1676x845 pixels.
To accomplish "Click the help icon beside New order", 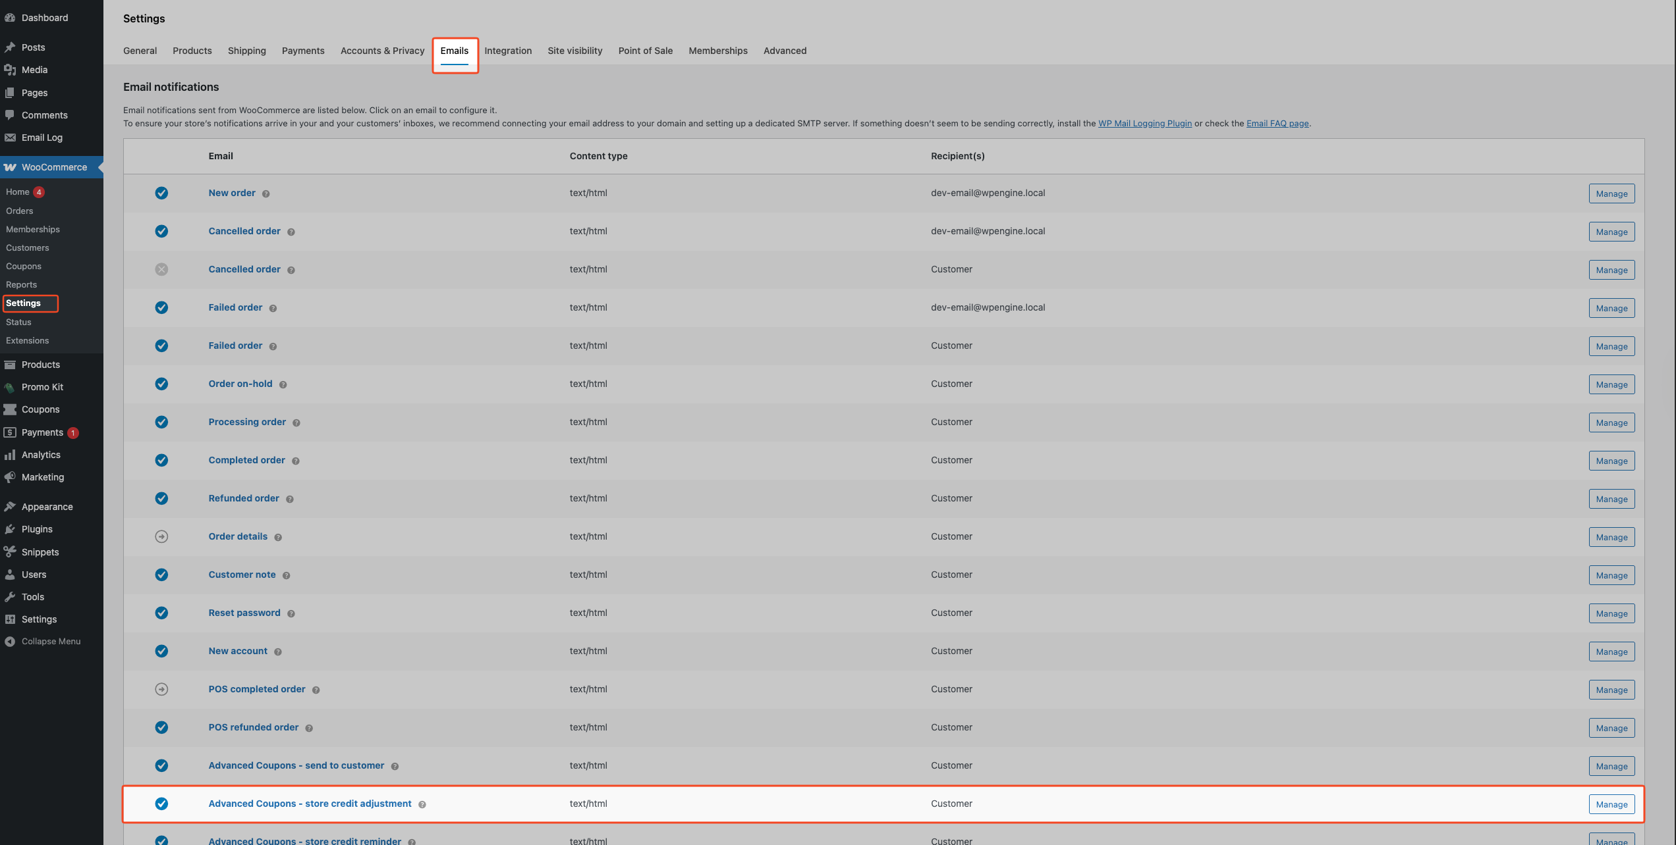I will (265, 193).
